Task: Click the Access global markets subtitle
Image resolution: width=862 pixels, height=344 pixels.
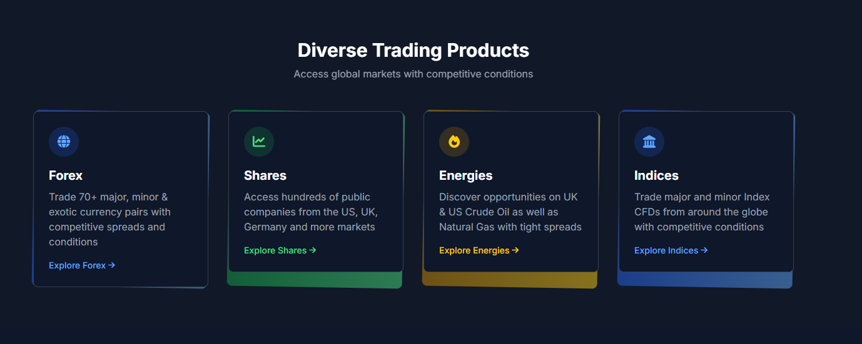Action: click(x=413, y=74)
